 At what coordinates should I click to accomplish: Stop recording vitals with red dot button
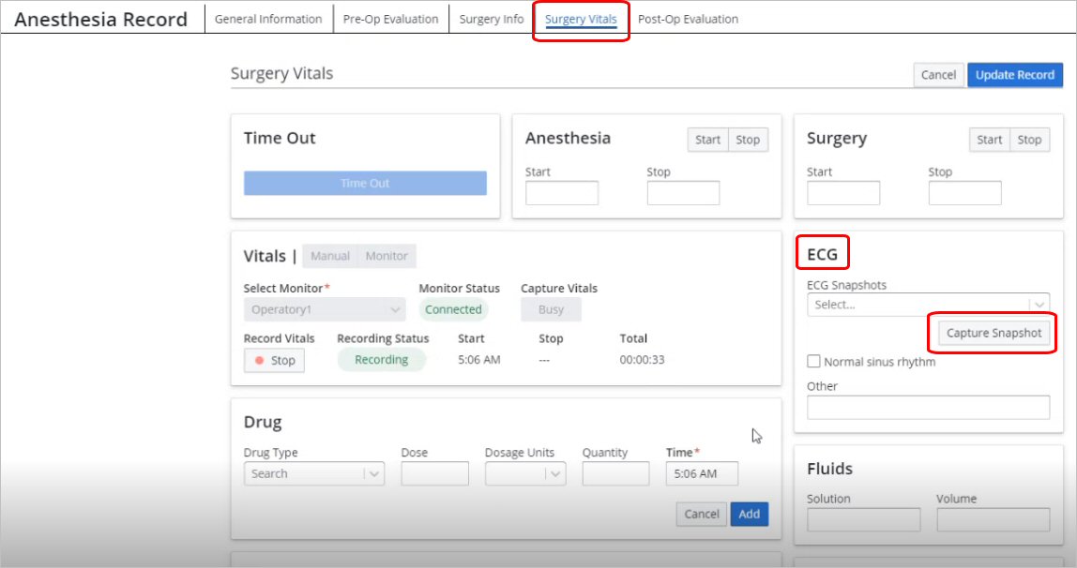pyautogui.click(x=274, y=361)
